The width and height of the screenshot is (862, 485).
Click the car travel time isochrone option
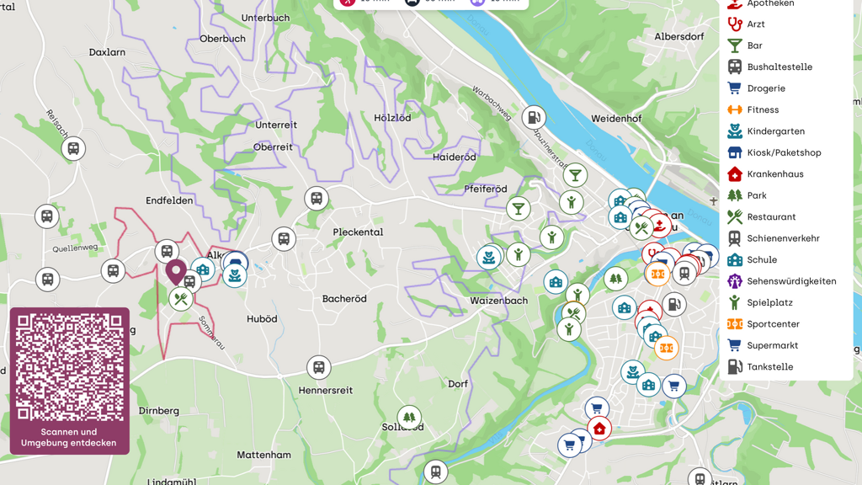tap(412, 3)
